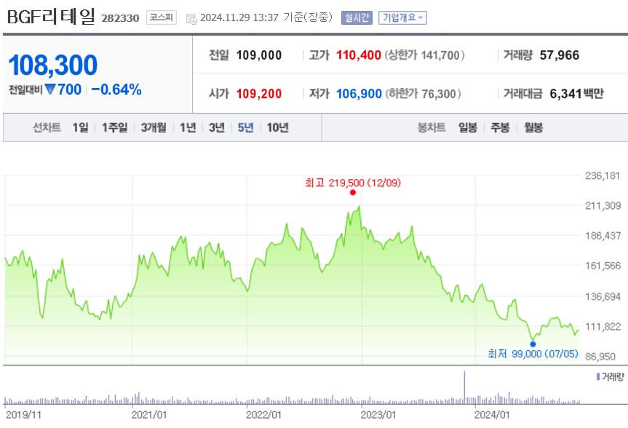This screenshot has height=428, width=628.
Task: Switch to the 1주일 weekly chart tab
Action: (x=114, y=127)
